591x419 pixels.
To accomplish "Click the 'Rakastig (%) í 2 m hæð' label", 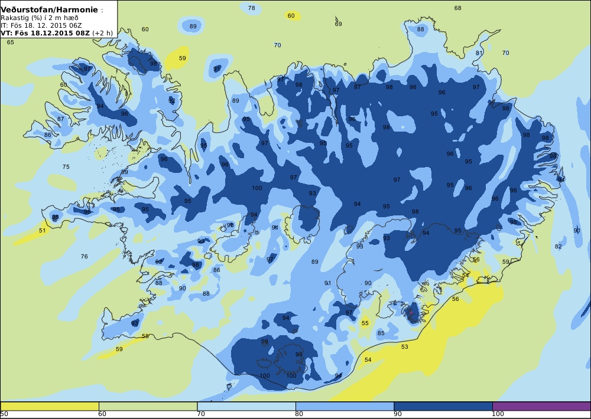I will tap(39, 18).
